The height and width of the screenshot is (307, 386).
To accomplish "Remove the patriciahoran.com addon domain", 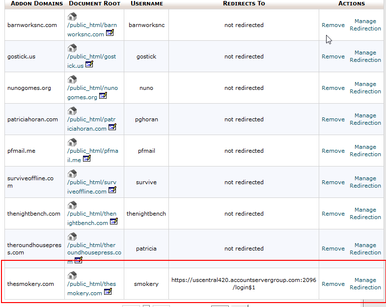I will [x=333, y=119].
